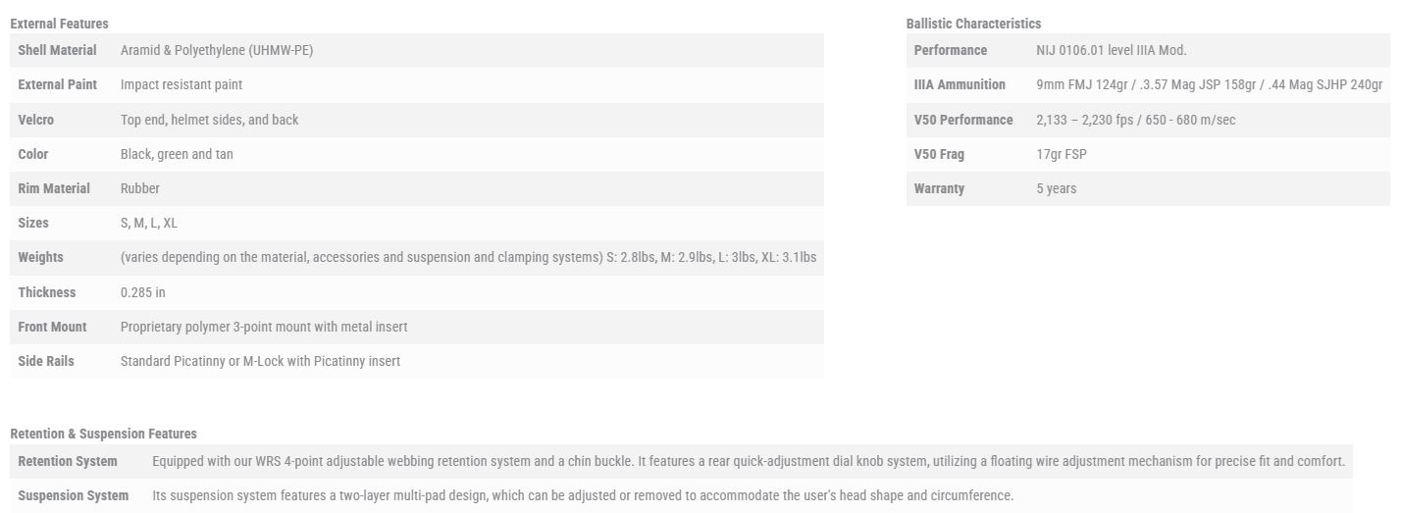Click the IIIA Ammunition label
The width and height of the screenshot is (1401, 513).
pos(960,85)
